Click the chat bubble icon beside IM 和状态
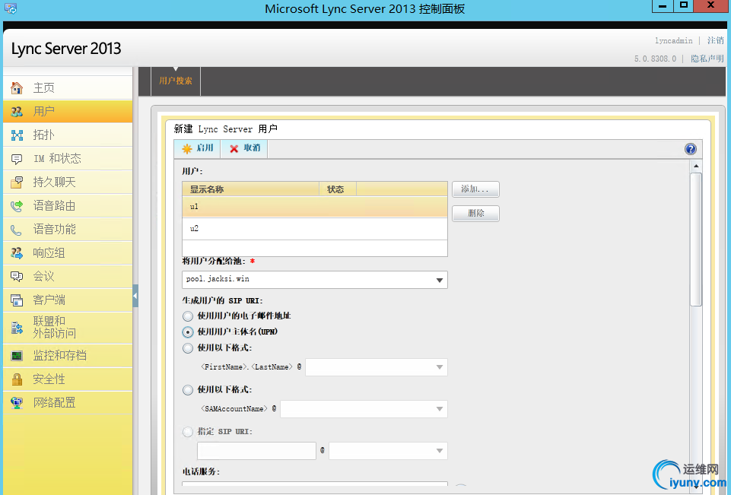 pos(17,159)
